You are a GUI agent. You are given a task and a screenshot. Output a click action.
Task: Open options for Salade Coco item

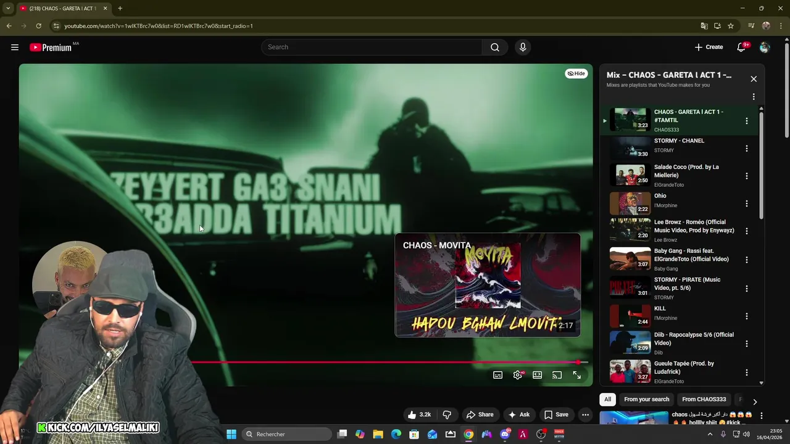[x=747, y=176]
